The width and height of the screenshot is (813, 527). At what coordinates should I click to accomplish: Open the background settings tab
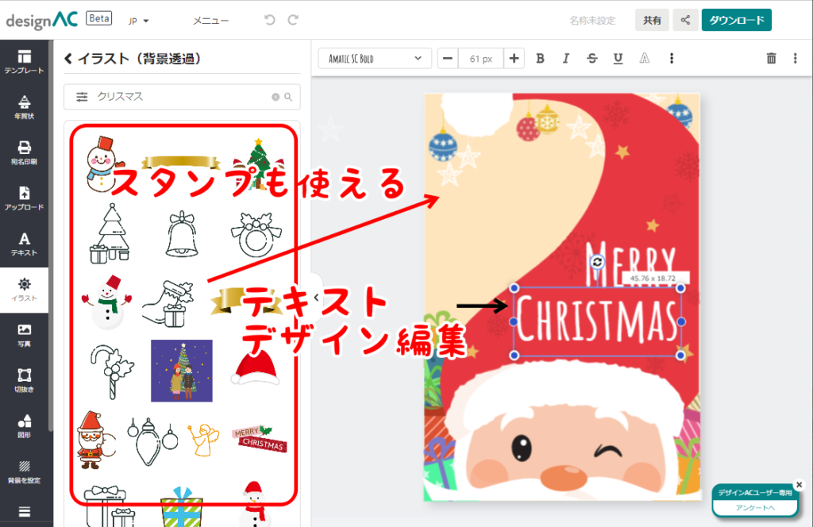coord(24,471)
